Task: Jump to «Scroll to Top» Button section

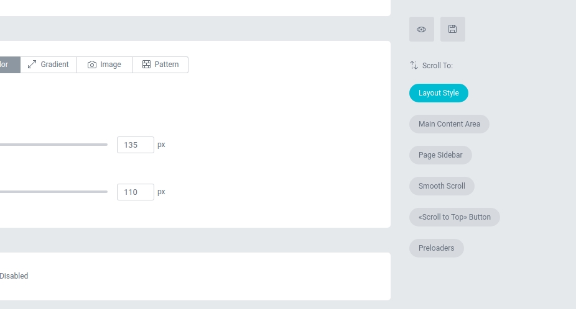Action: click(454, 217)
